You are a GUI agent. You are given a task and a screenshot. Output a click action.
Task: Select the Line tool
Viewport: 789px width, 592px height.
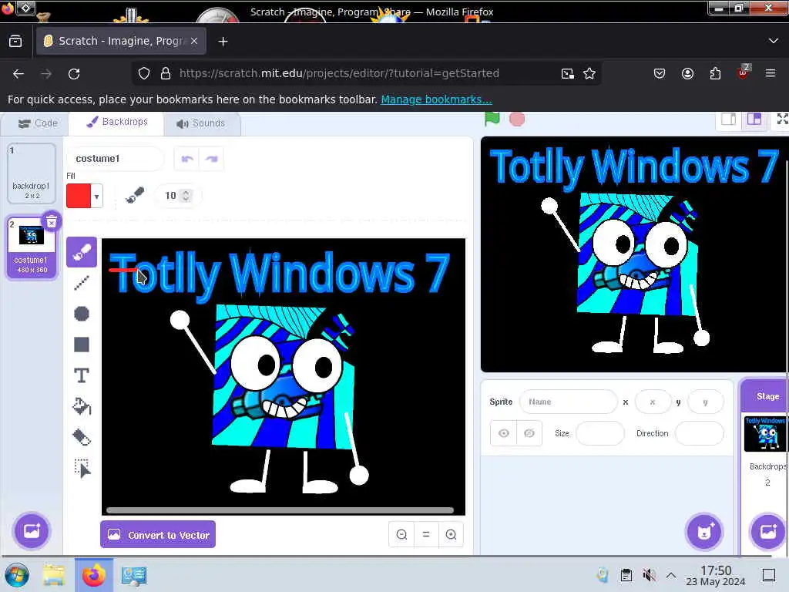(x=82, y=283)
